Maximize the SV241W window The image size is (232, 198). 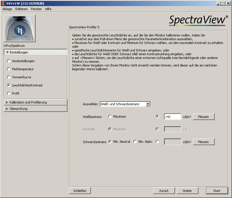pos(223,3)
